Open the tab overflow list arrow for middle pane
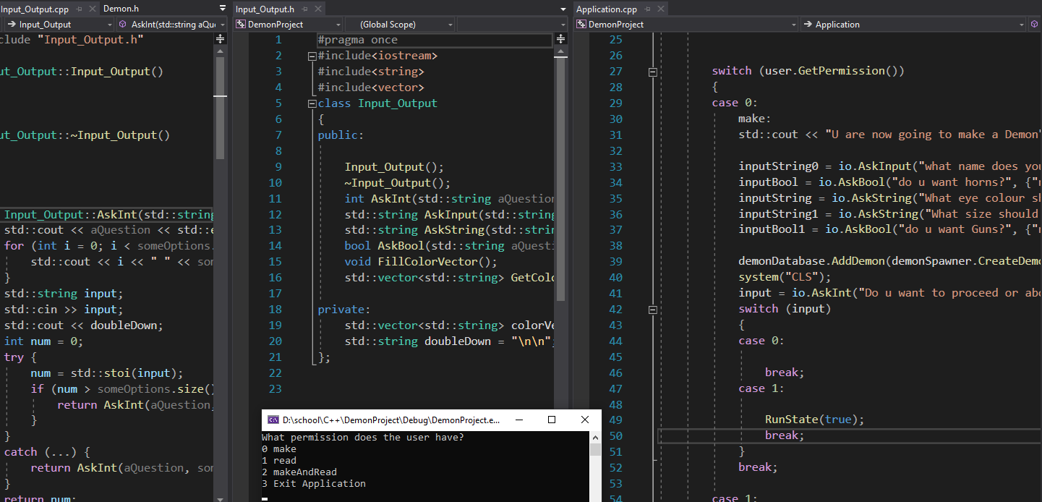This screenshot has height=502, width=1042. (x=563, y=9)
